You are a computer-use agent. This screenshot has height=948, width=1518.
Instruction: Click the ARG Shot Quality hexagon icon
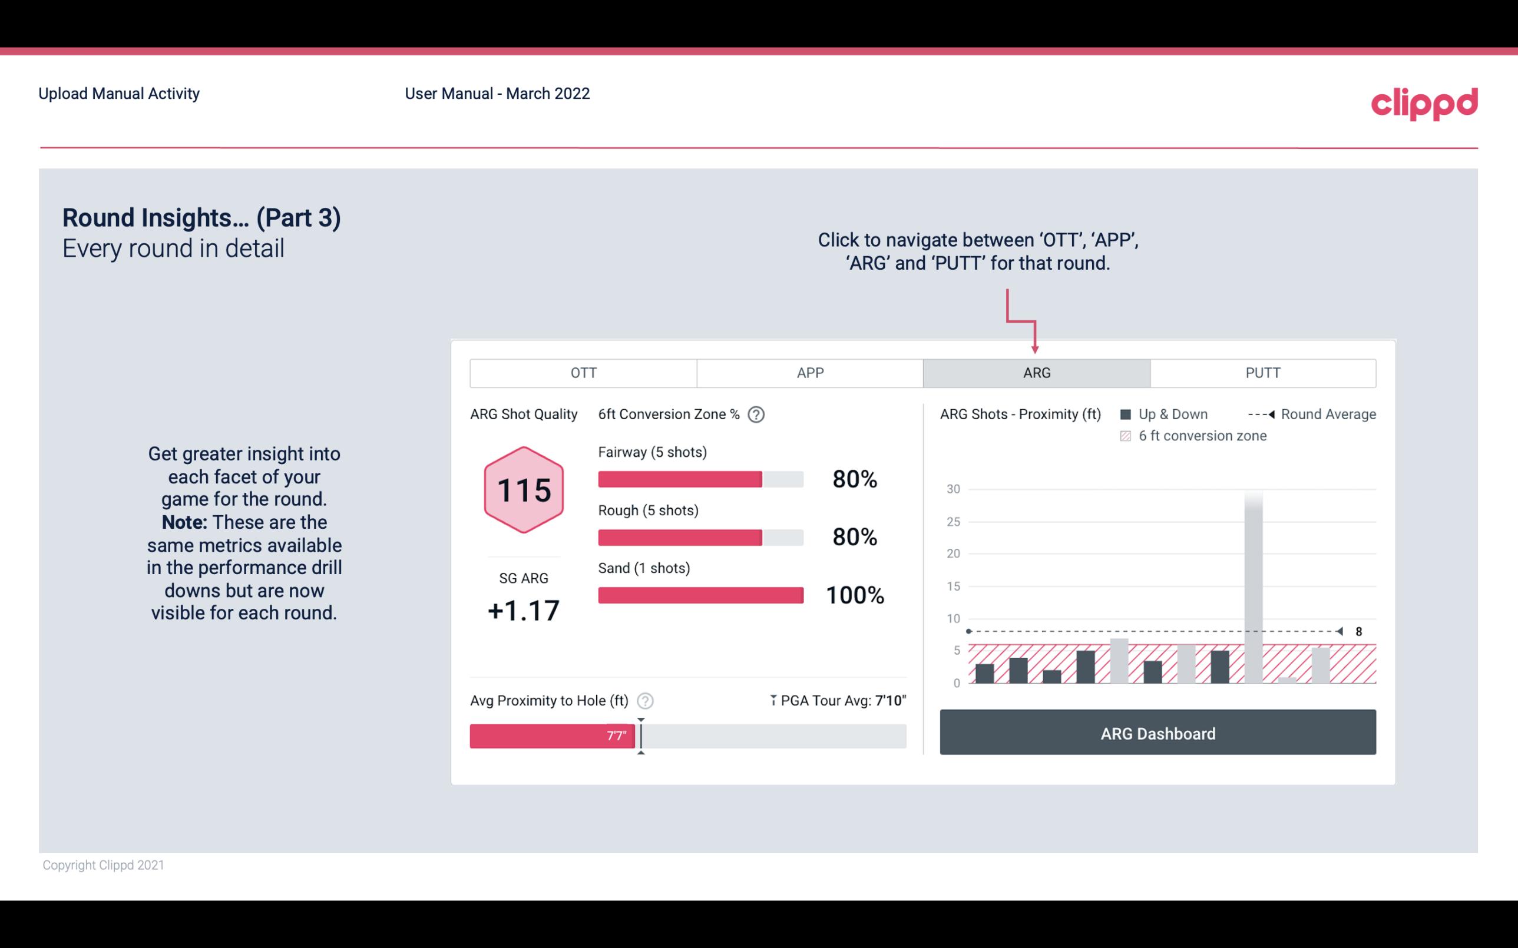(523, 490)
